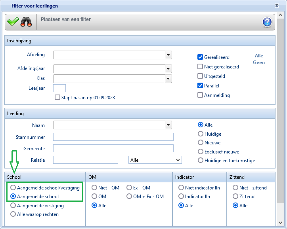Image resolution: width=287 pixels, height=229 pixels.
Task: Click the vertical scrollbar of the dialog
Action: (x=280, y=119)
